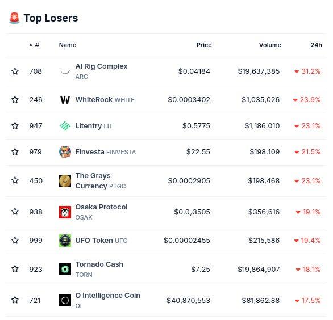Toggle the star for WhiteRock

coord(15,100)
